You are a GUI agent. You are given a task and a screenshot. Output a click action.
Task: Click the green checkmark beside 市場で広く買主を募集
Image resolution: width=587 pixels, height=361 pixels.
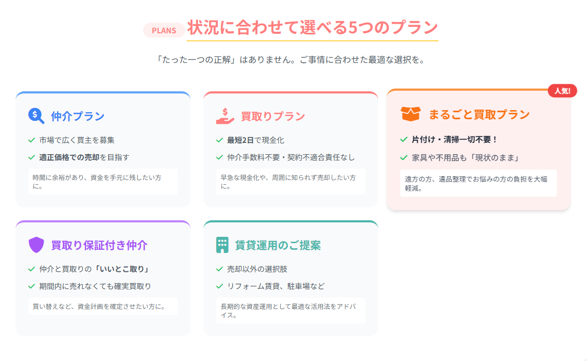coord(32,140)
